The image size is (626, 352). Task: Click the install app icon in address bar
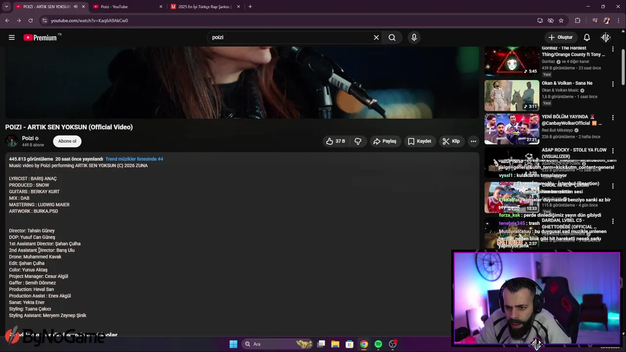click(x=540, y=21)
